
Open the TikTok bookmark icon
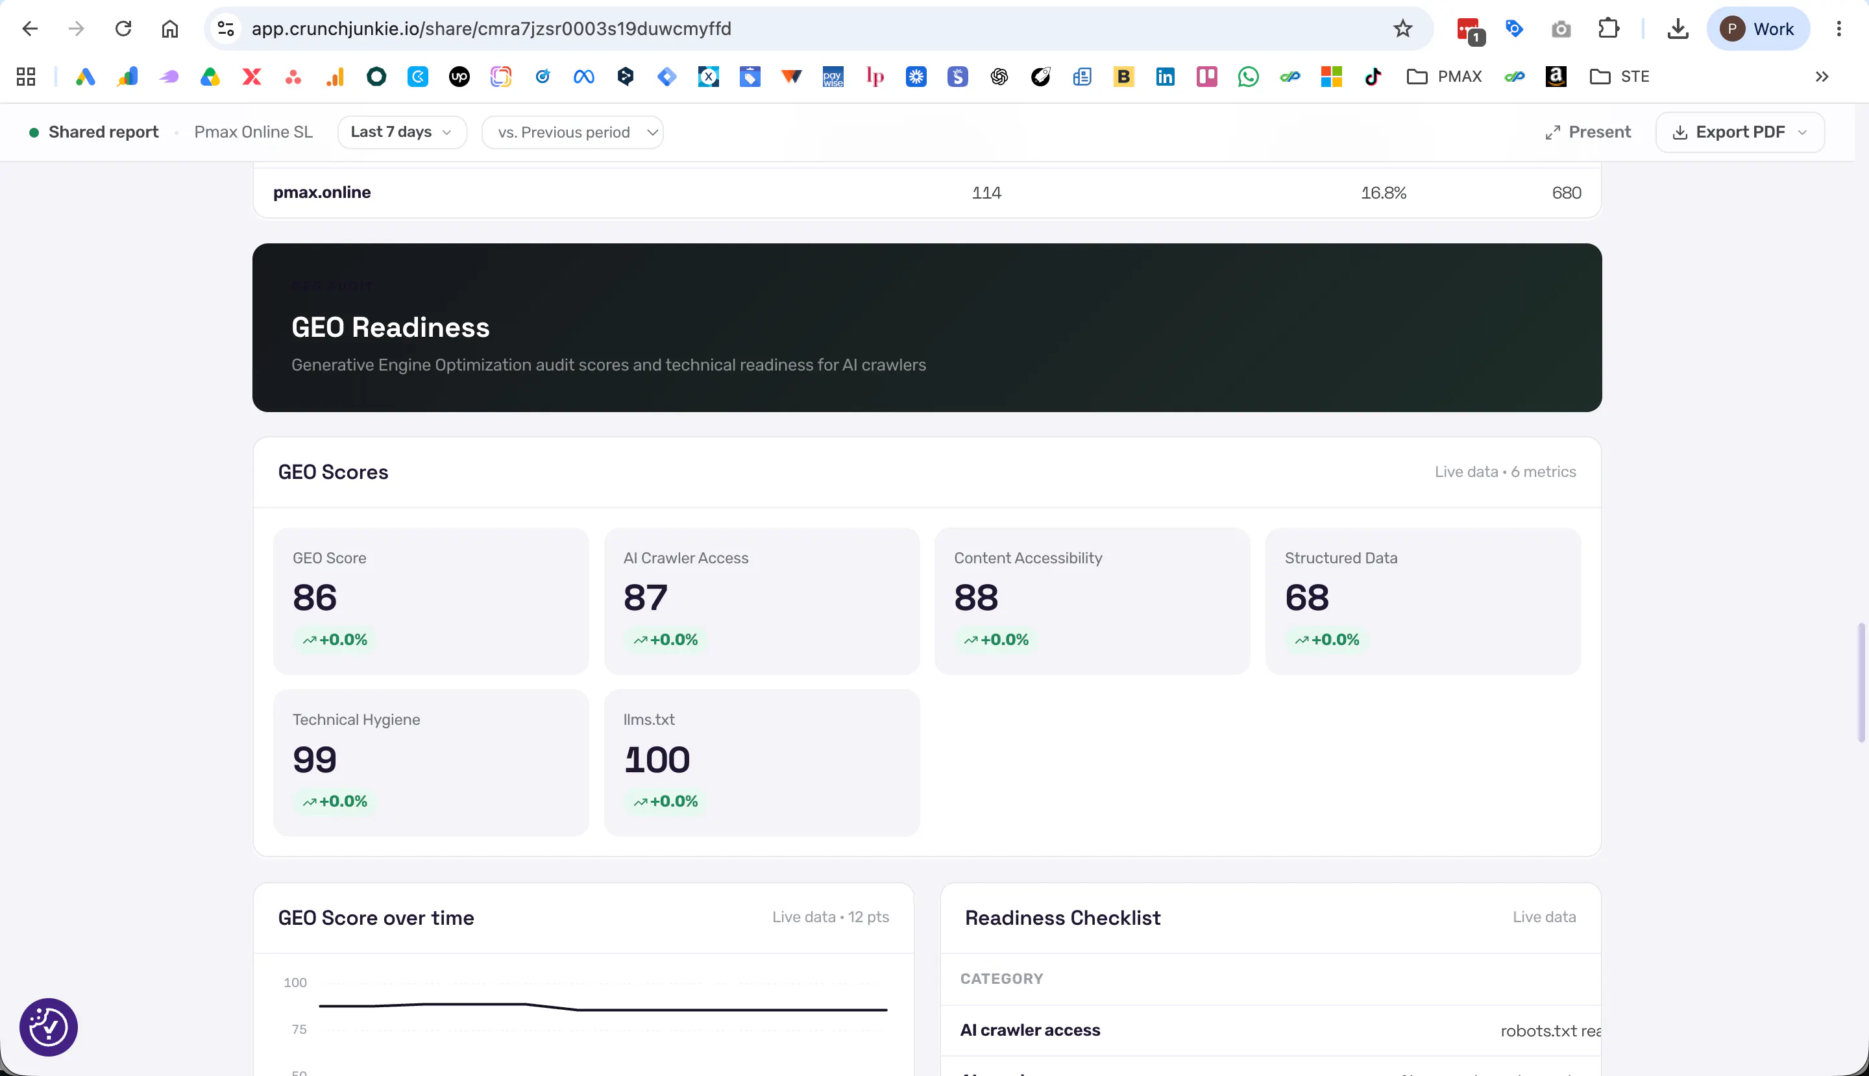click(1373, 76)
